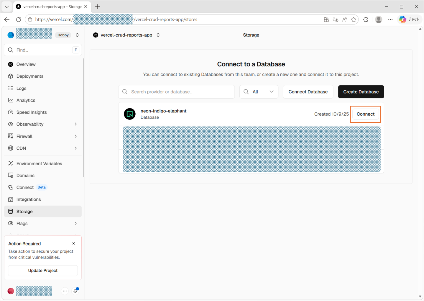Click the Environment Variables icon
Screen dimensions: 424x301
(11, 163)
